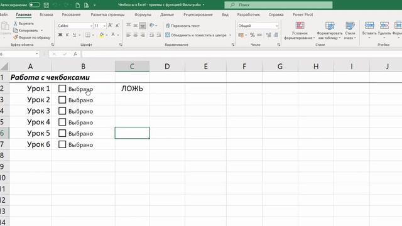This screenshot has width=402, height=226.
Task: Increase decimal places icon
Action: pyautogui.click(x=268, y=35)
